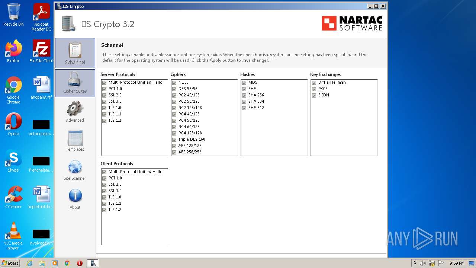Open Windows Explorer folder in taskbar
The width and height of the screenshot is (476, 268).
(x=42, y=263)
